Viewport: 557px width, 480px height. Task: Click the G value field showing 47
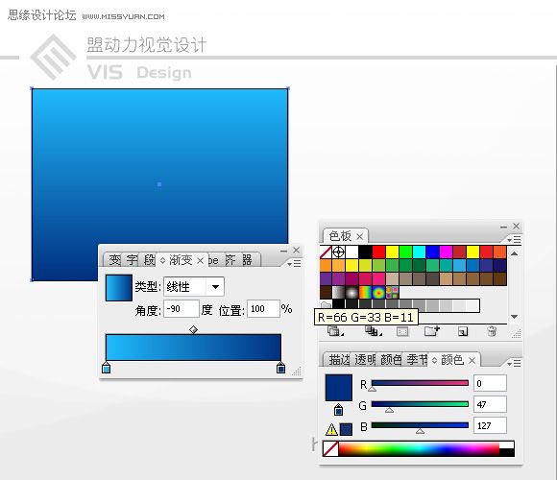click(x=490, y=404)
